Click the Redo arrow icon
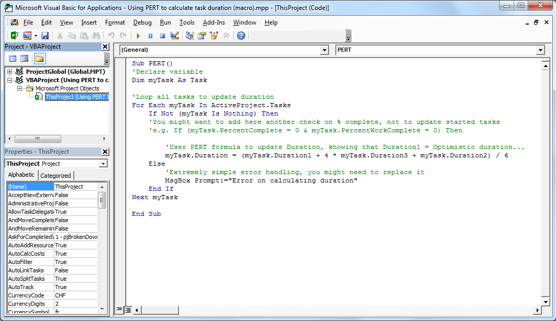The height and width of the screenshot is (321, 556). (123, 36)
